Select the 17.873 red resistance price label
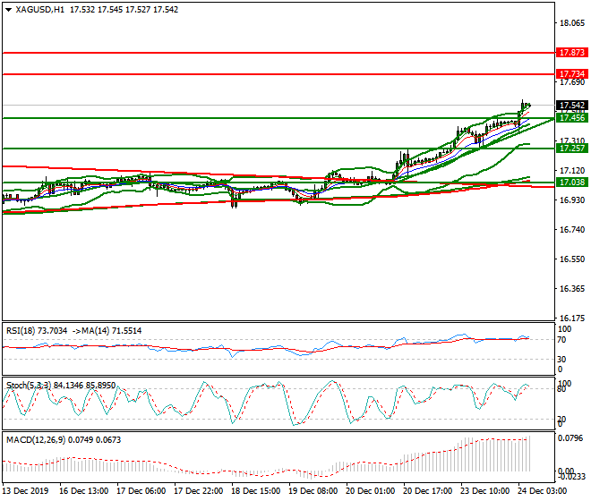The width and height of the screenshot is (591, 501). [x=572, y=53]
